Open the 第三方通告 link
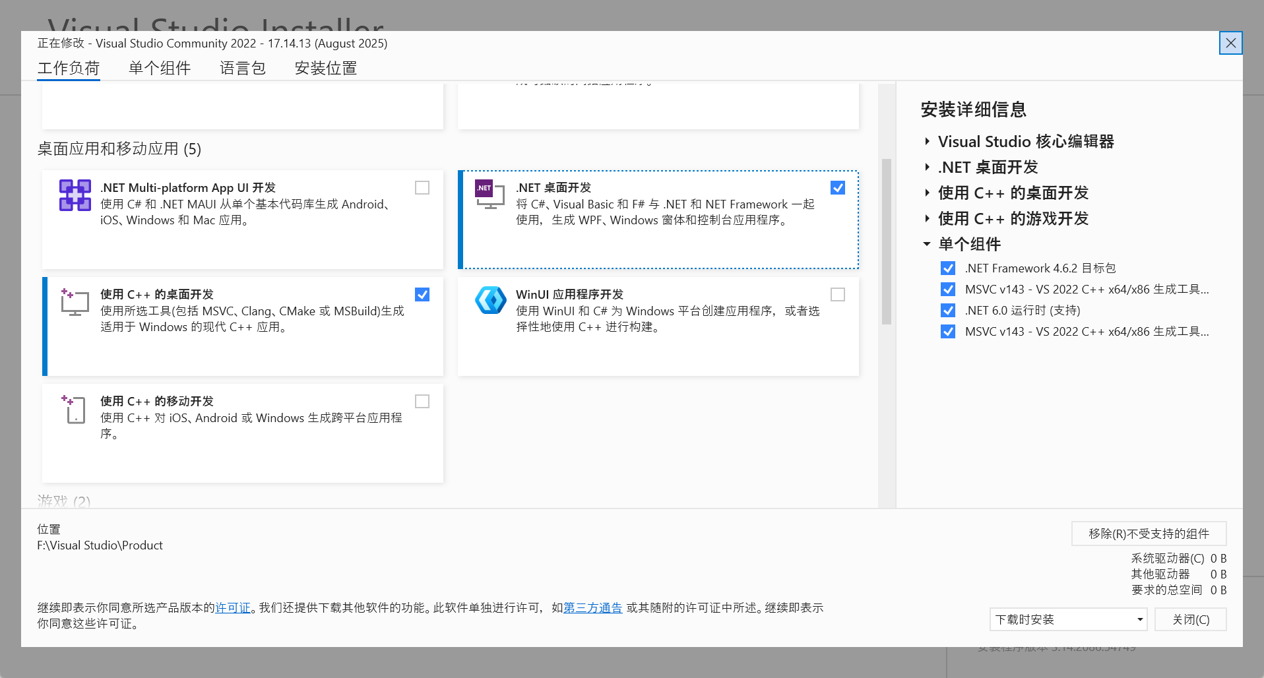This screenshot has width=1264, height=678. pyautogui.click(x=592, y=608)
